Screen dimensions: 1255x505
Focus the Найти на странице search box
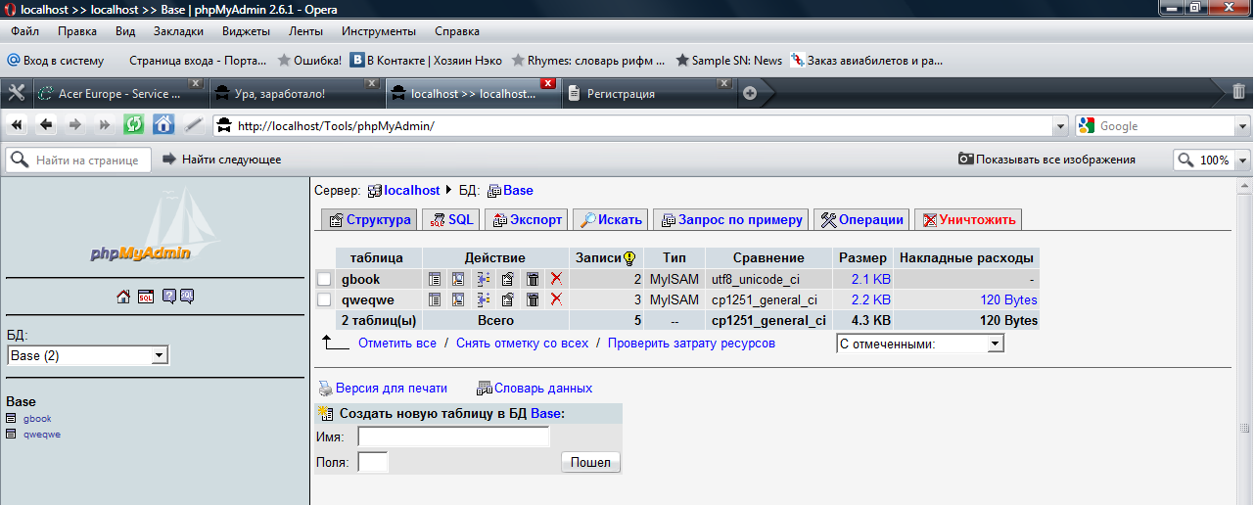click(79, 160)
